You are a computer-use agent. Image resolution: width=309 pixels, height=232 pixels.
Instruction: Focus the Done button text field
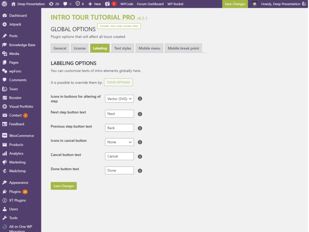[x=119, y=170]
